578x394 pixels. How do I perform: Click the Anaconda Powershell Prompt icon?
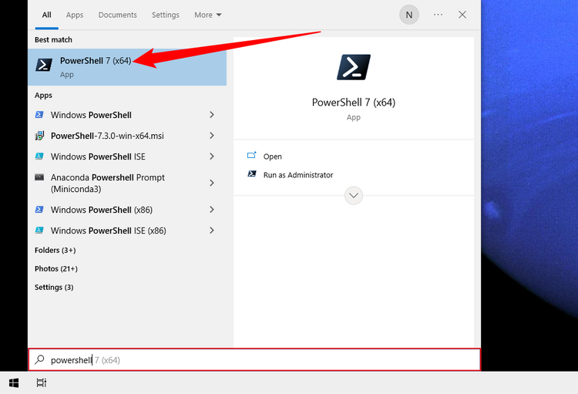[39, 177]
